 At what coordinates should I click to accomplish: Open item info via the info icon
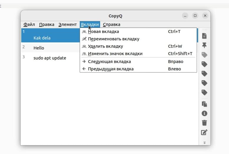tap(204, 113)
